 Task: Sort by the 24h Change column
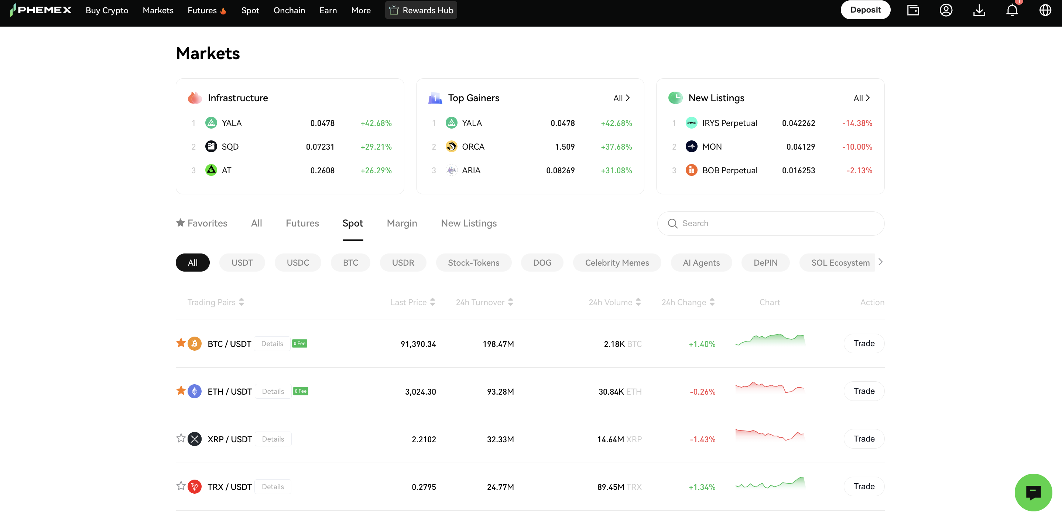pyautogui.click(x=686, y=302)
